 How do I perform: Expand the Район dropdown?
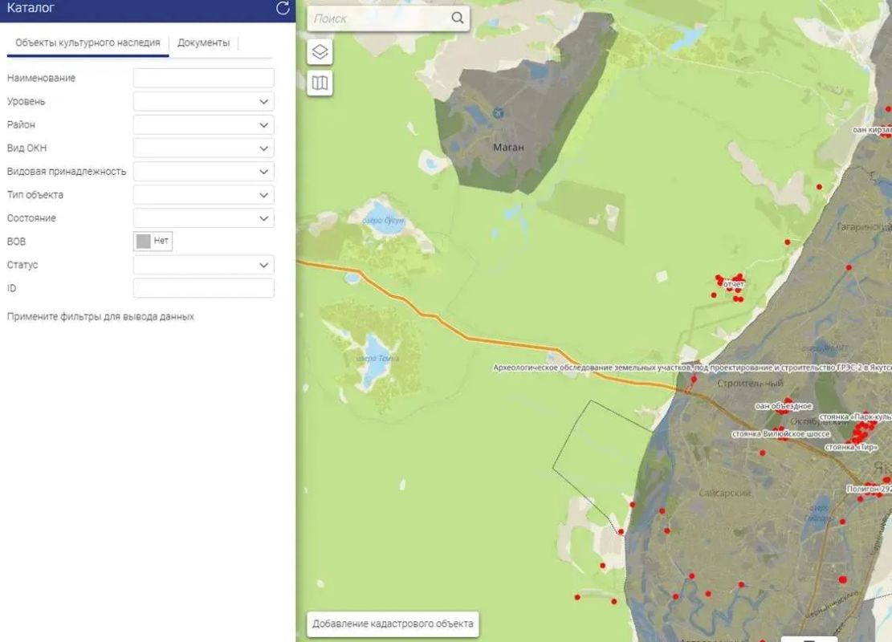pyautogui.click(x=204, y=125)
